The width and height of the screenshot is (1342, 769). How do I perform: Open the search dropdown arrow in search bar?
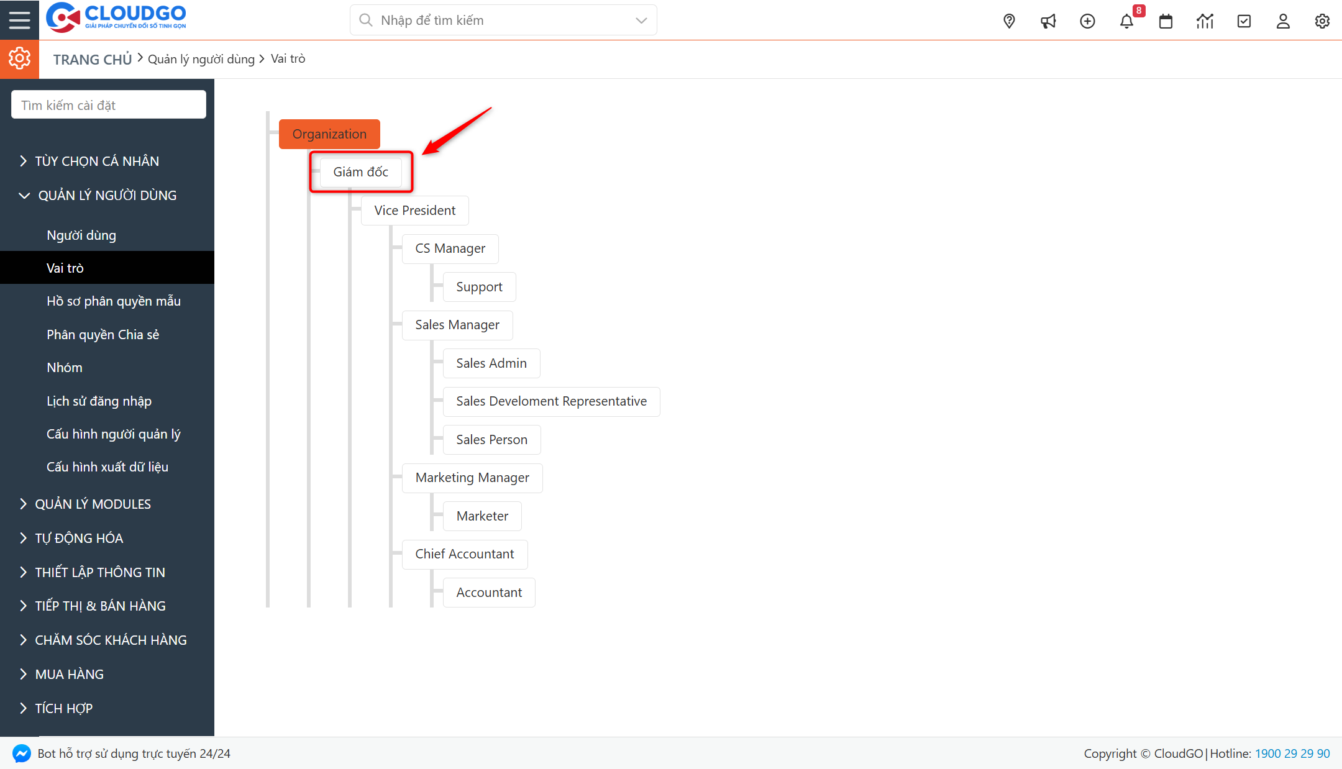pos(641,20)
